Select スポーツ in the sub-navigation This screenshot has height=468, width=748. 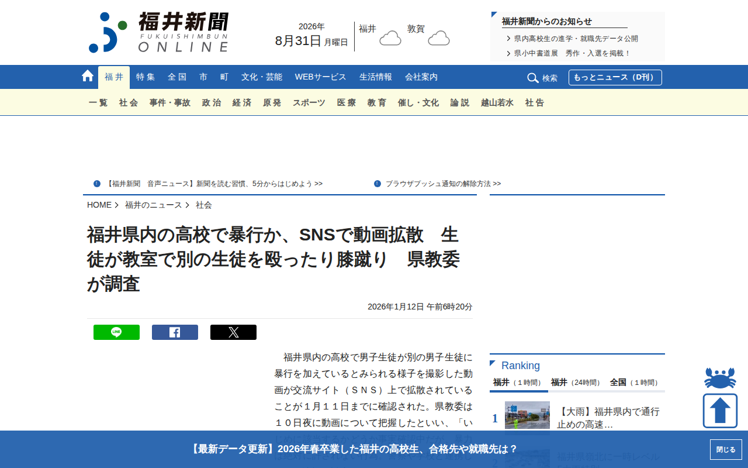click(x=309, y=102)
